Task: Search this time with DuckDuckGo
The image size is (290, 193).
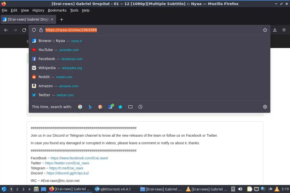Action: coord(100,107)
